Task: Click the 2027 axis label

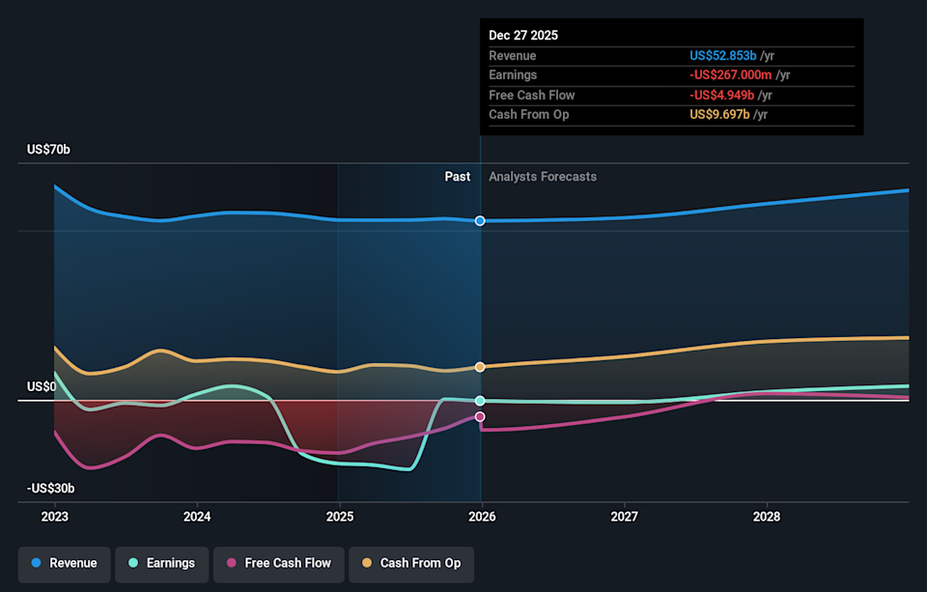Action: click(x=624, y=517)
